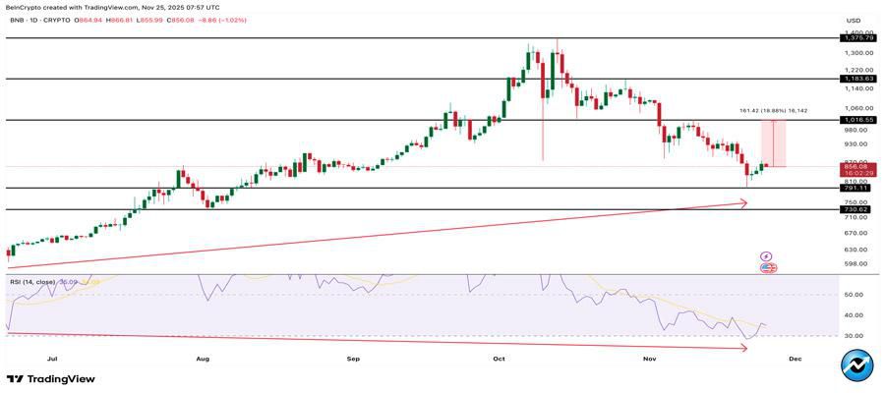885x393 pixels.
Task: Click the purple lightning bolt event icon
Action: point(767,255)
